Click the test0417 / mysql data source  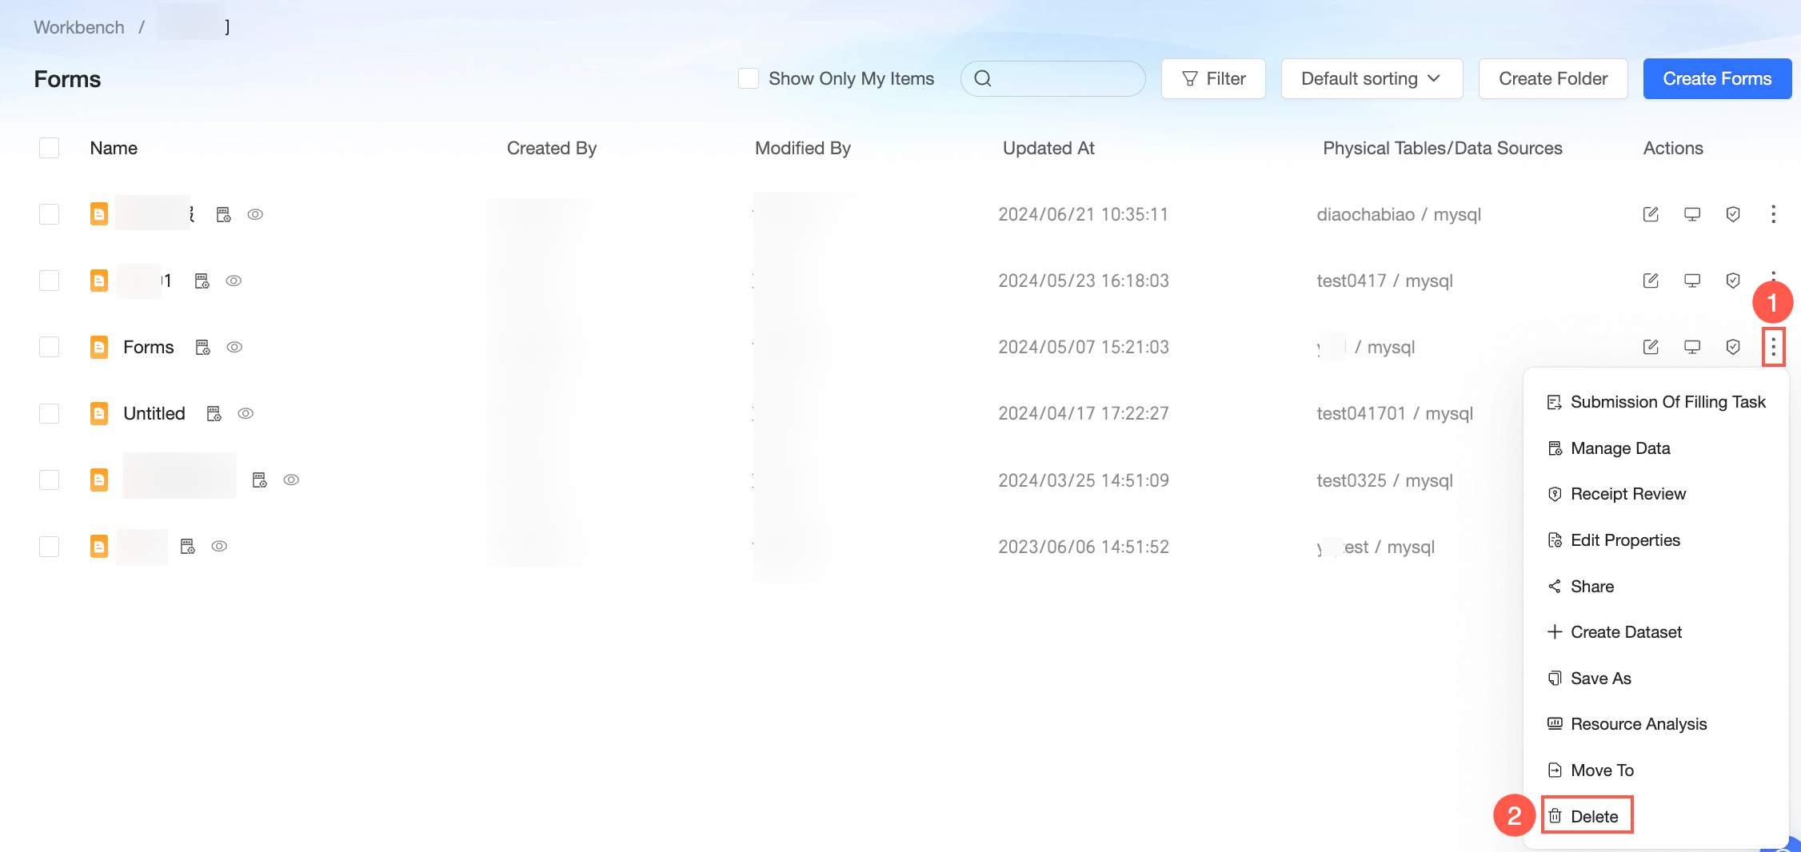(x=1384, y=281)
